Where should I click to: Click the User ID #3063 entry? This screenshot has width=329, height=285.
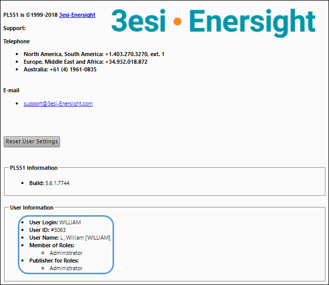point(47,230)
